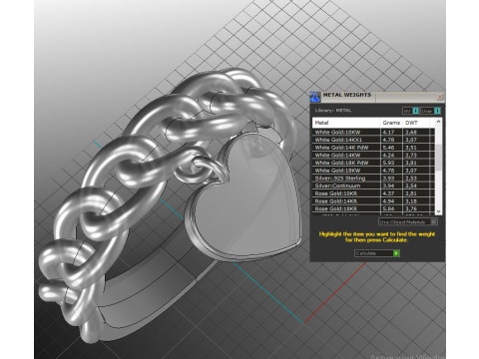Viewport: 479px width, 359px height.
Task: Select the White Gold:14KW row
Action: click(373, 155)
